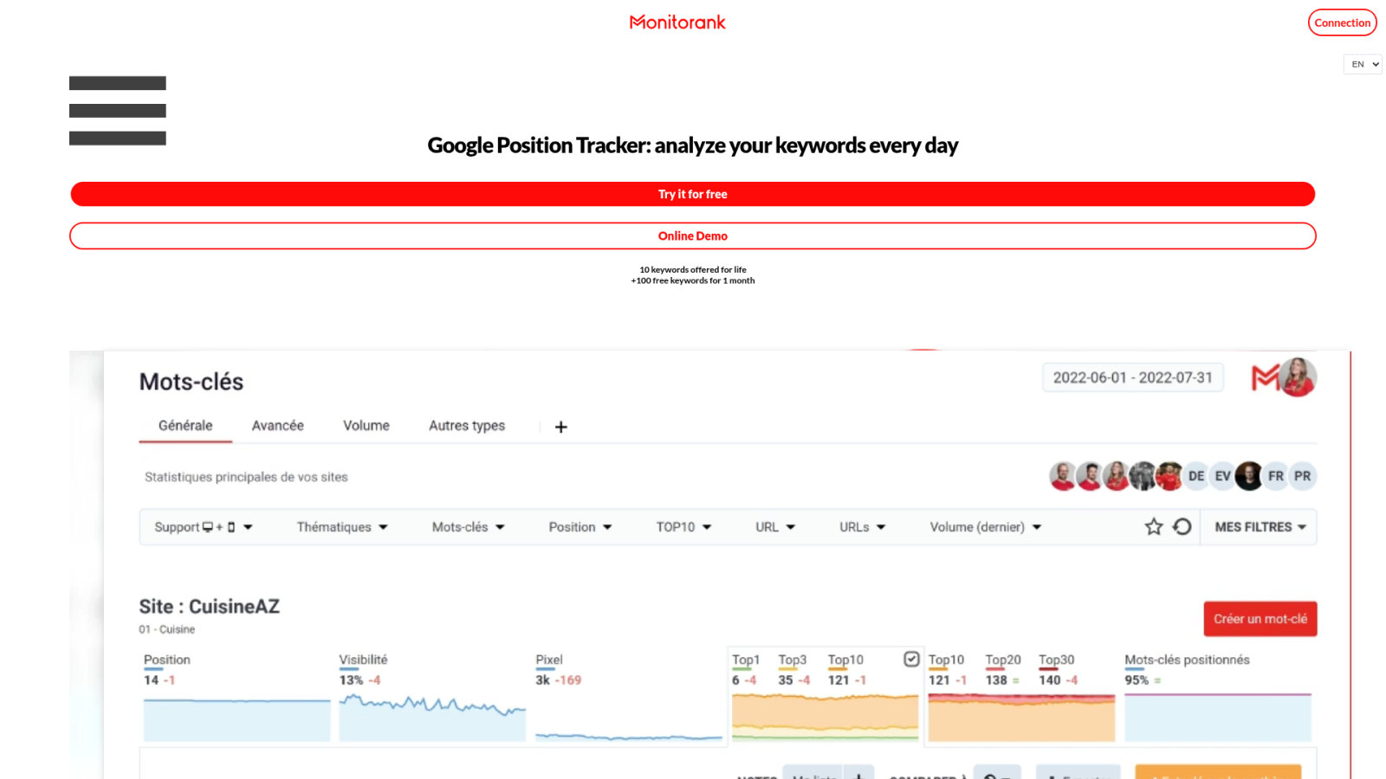Click the Monitorank logo at top
This screenshot has height=779, width=1386.
pyautogui.click(x=677, y=23)
